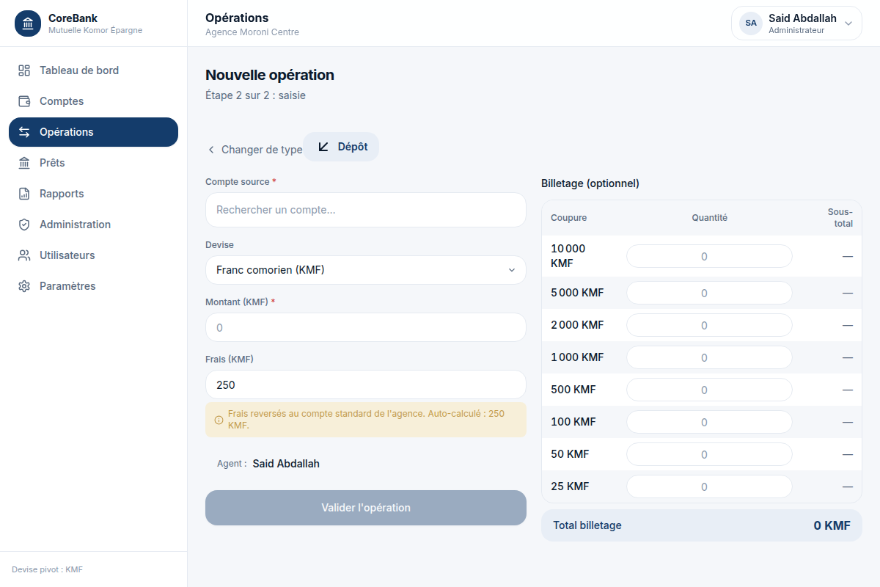The height and width of the screenshot is (587, 880).
Task: Click the info icon in the Frais notice
Action: coord(219,420)
